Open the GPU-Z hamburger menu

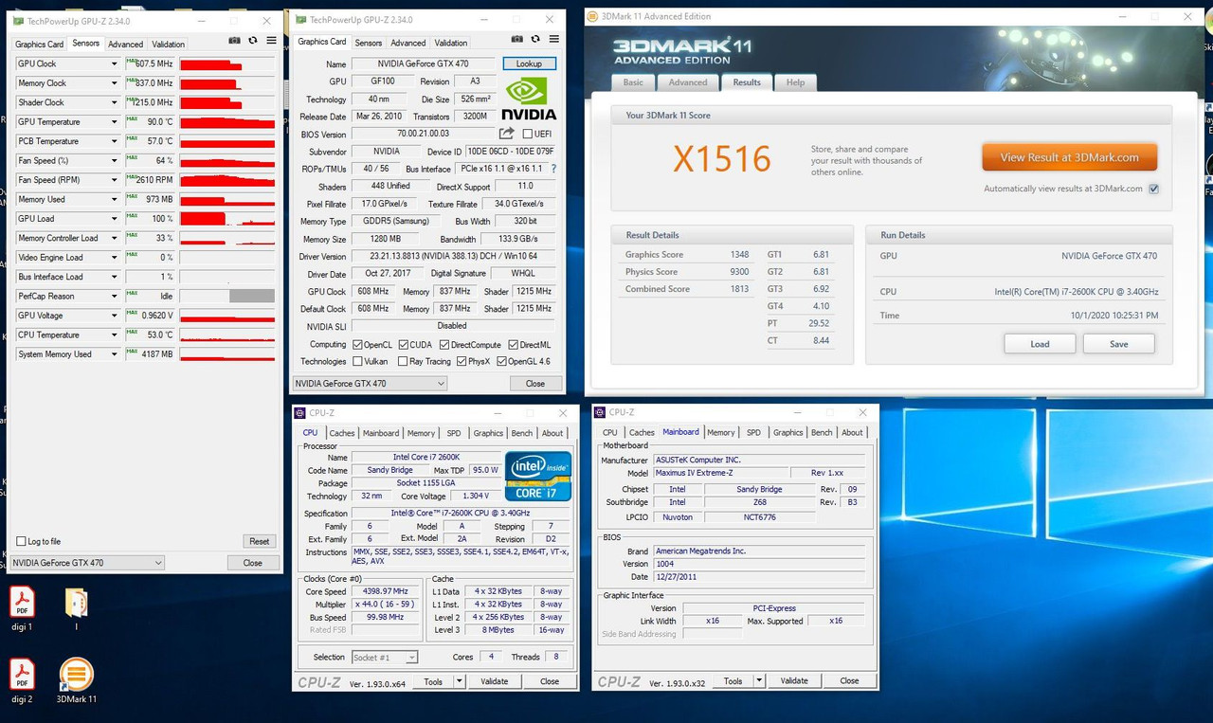tap(554, 39)
